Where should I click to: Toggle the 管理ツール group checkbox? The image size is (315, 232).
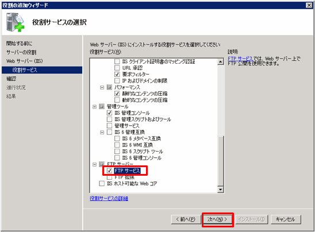coord(102,106)
